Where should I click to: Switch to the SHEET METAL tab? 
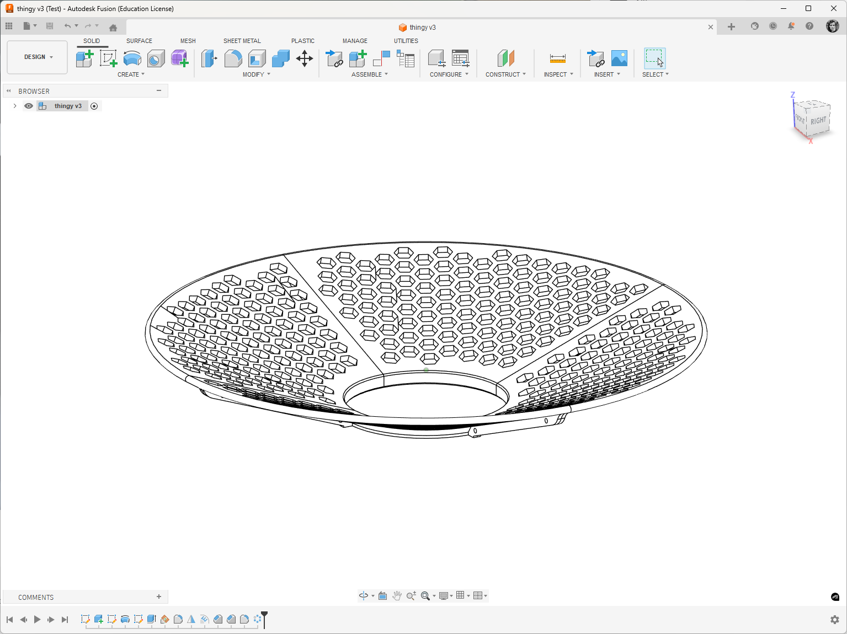click(242, 41)
